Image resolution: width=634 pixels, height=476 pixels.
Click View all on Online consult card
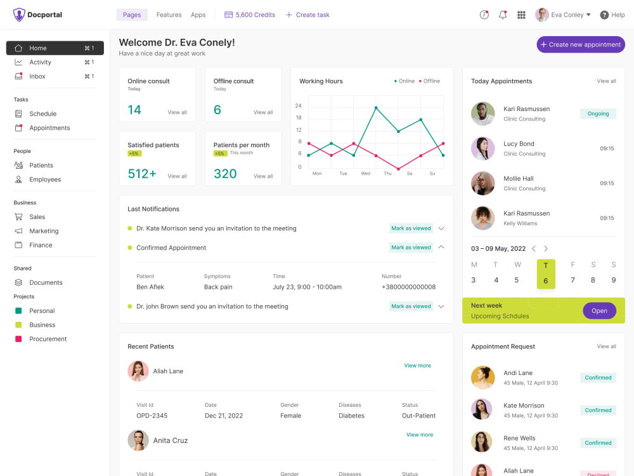pos(177,112)
